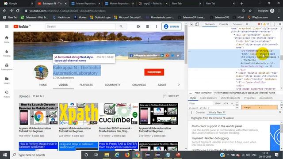Open a new browser tab with plus
This screenshot has height=159, width=283.
click(x=242, y=4)
